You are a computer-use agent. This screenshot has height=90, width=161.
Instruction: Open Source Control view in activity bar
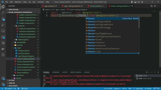point(3,19)
